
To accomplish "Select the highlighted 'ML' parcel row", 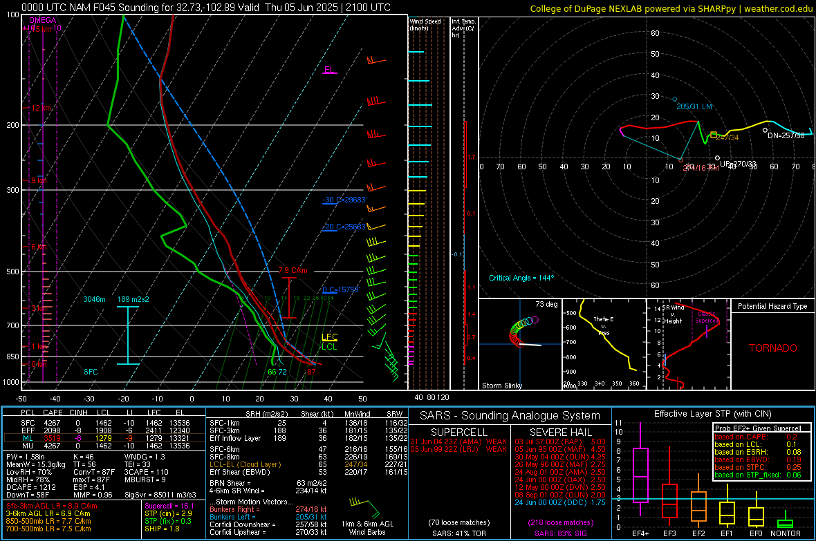I will [104, 438].
